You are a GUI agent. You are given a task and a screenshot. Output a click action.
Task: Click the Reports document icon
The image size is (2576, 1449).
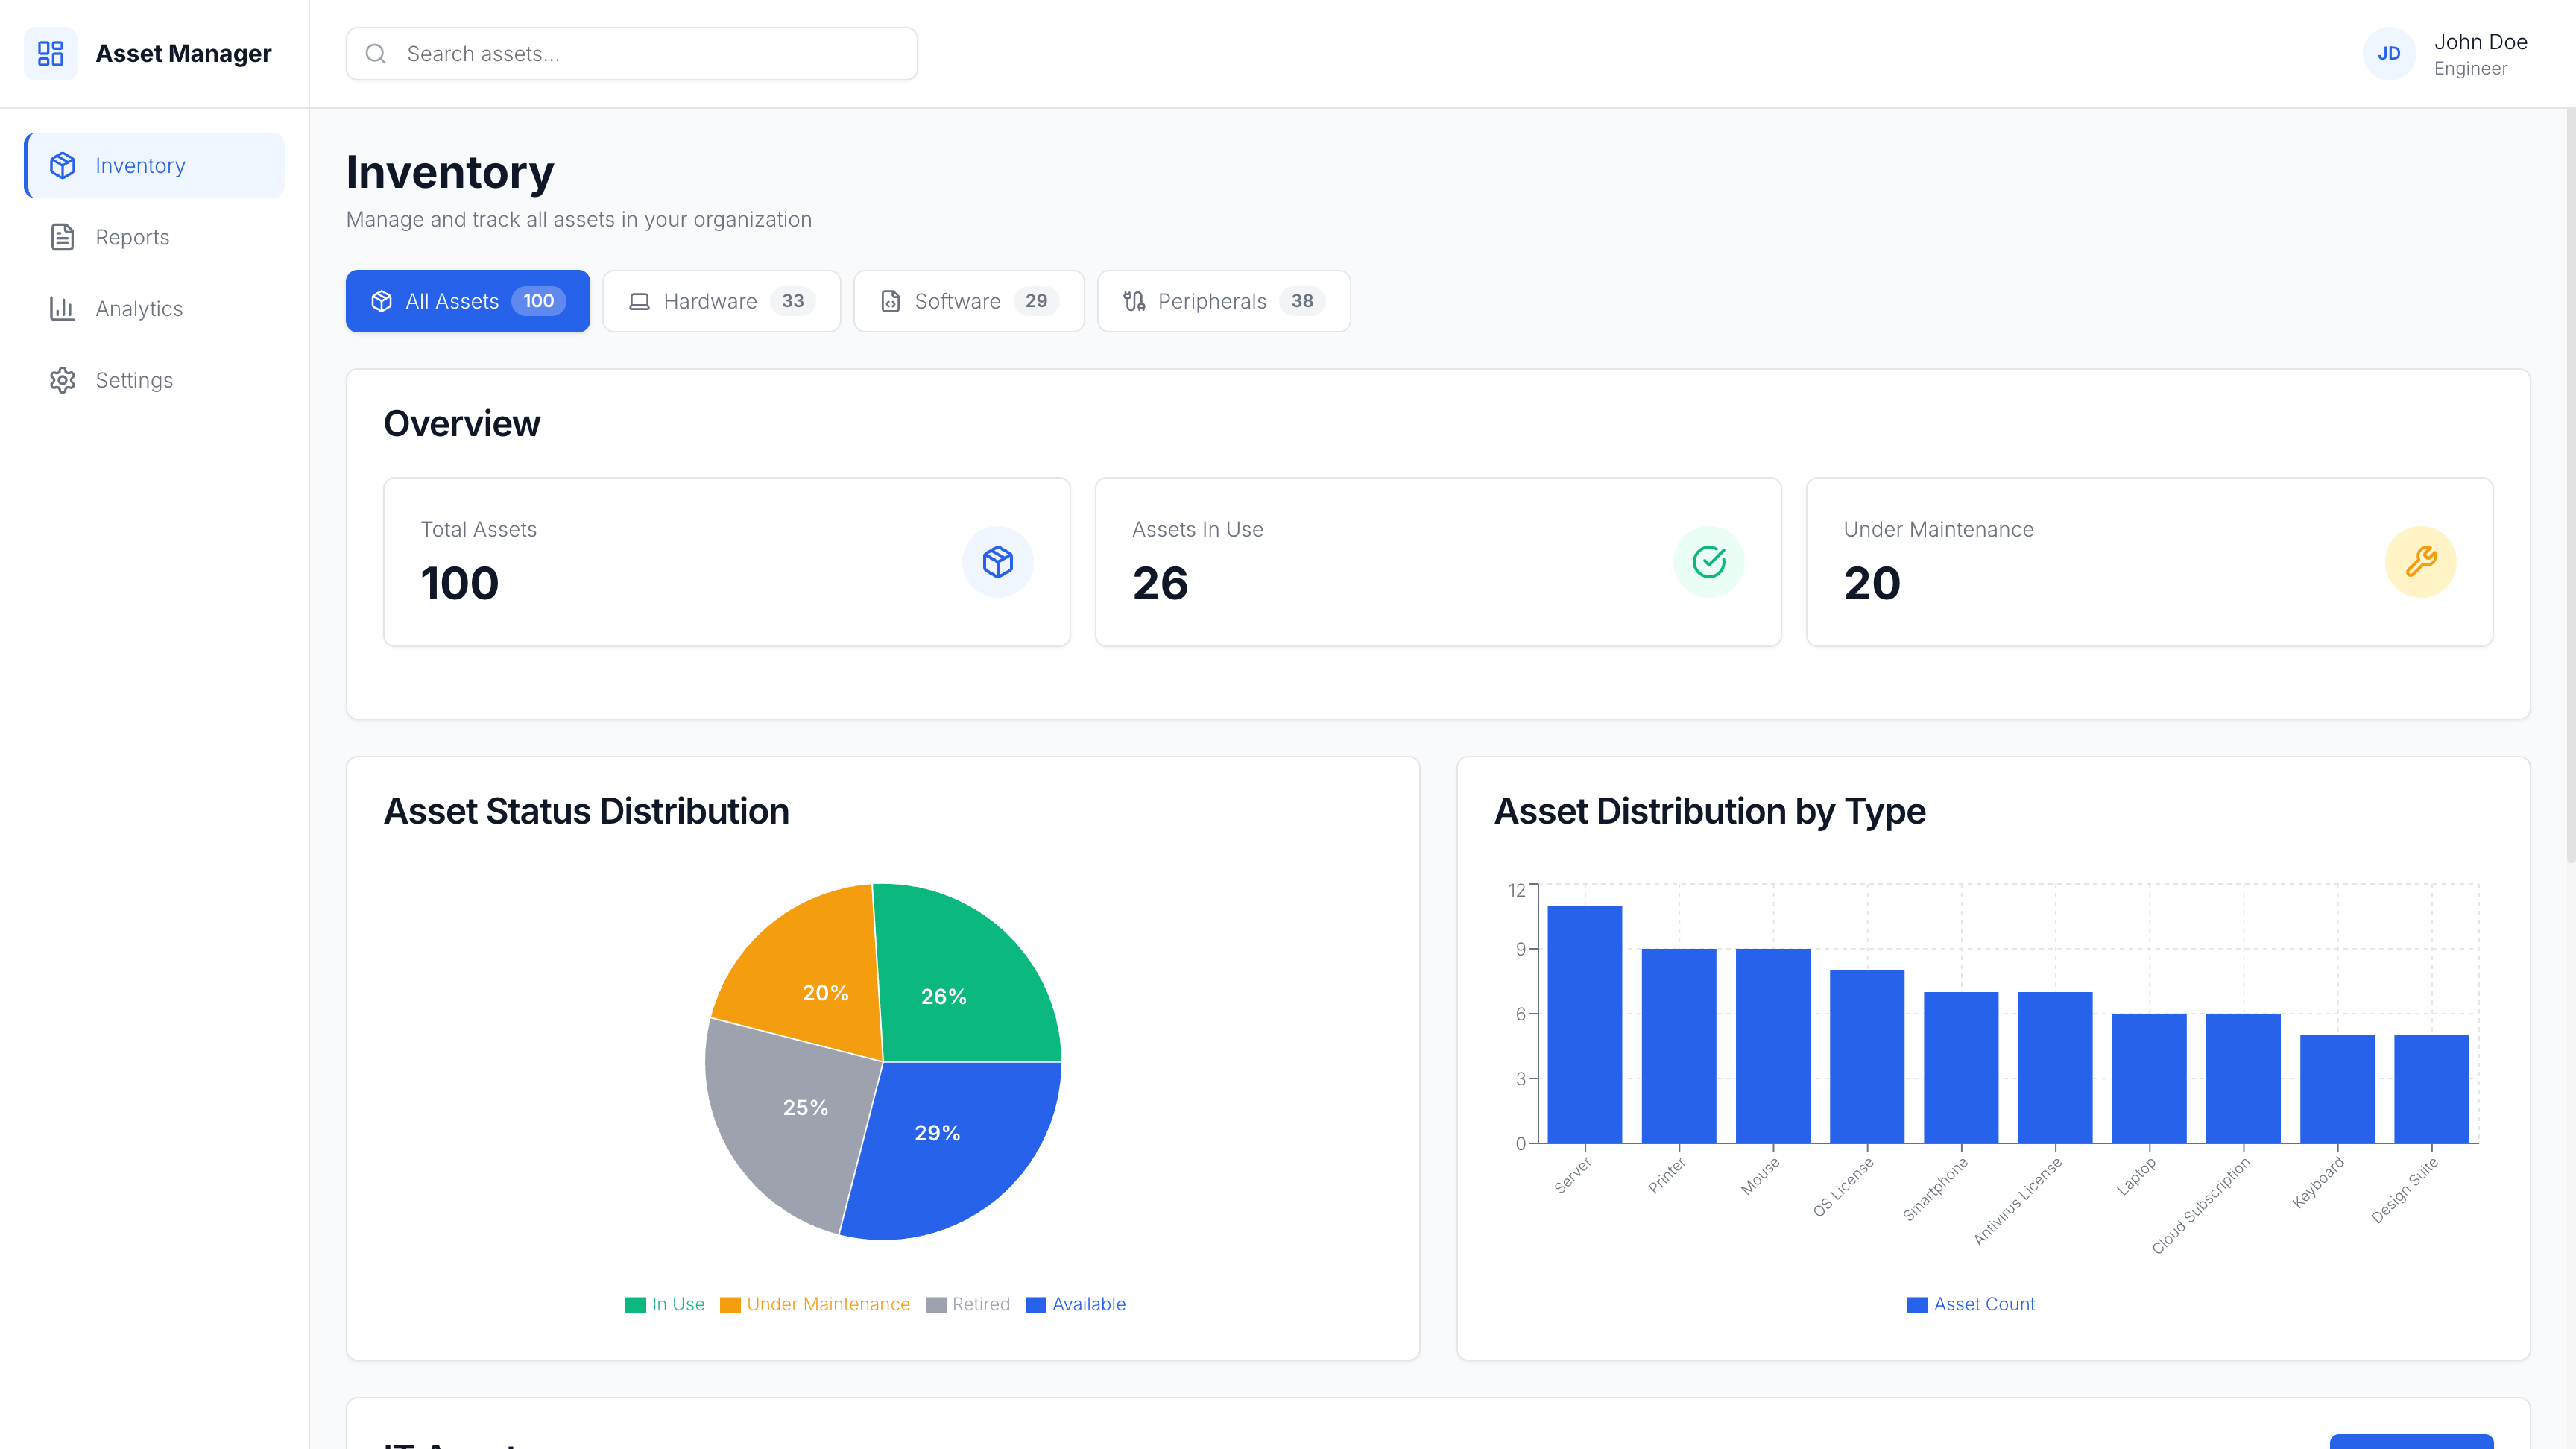tap(62, 237)
